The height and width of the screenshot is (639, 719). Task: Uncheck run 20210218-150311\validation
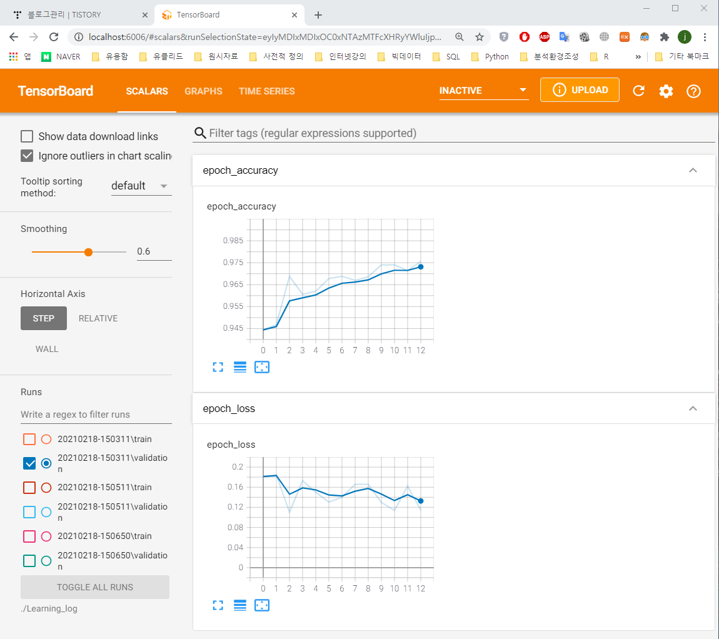[29, 463]
